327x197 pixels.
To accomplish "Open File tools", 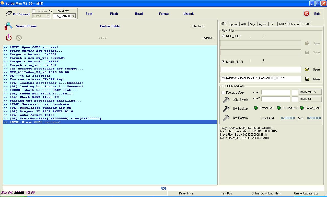I will tap(198, 26).
